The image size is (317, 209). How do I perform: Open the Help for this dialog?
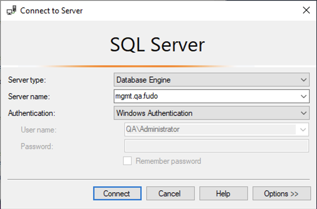(224, 193)
